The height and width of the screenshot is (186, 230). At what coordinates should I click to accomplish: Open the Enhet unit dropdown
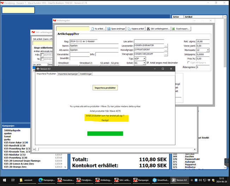pyautogui.click(x=144, y=63)
